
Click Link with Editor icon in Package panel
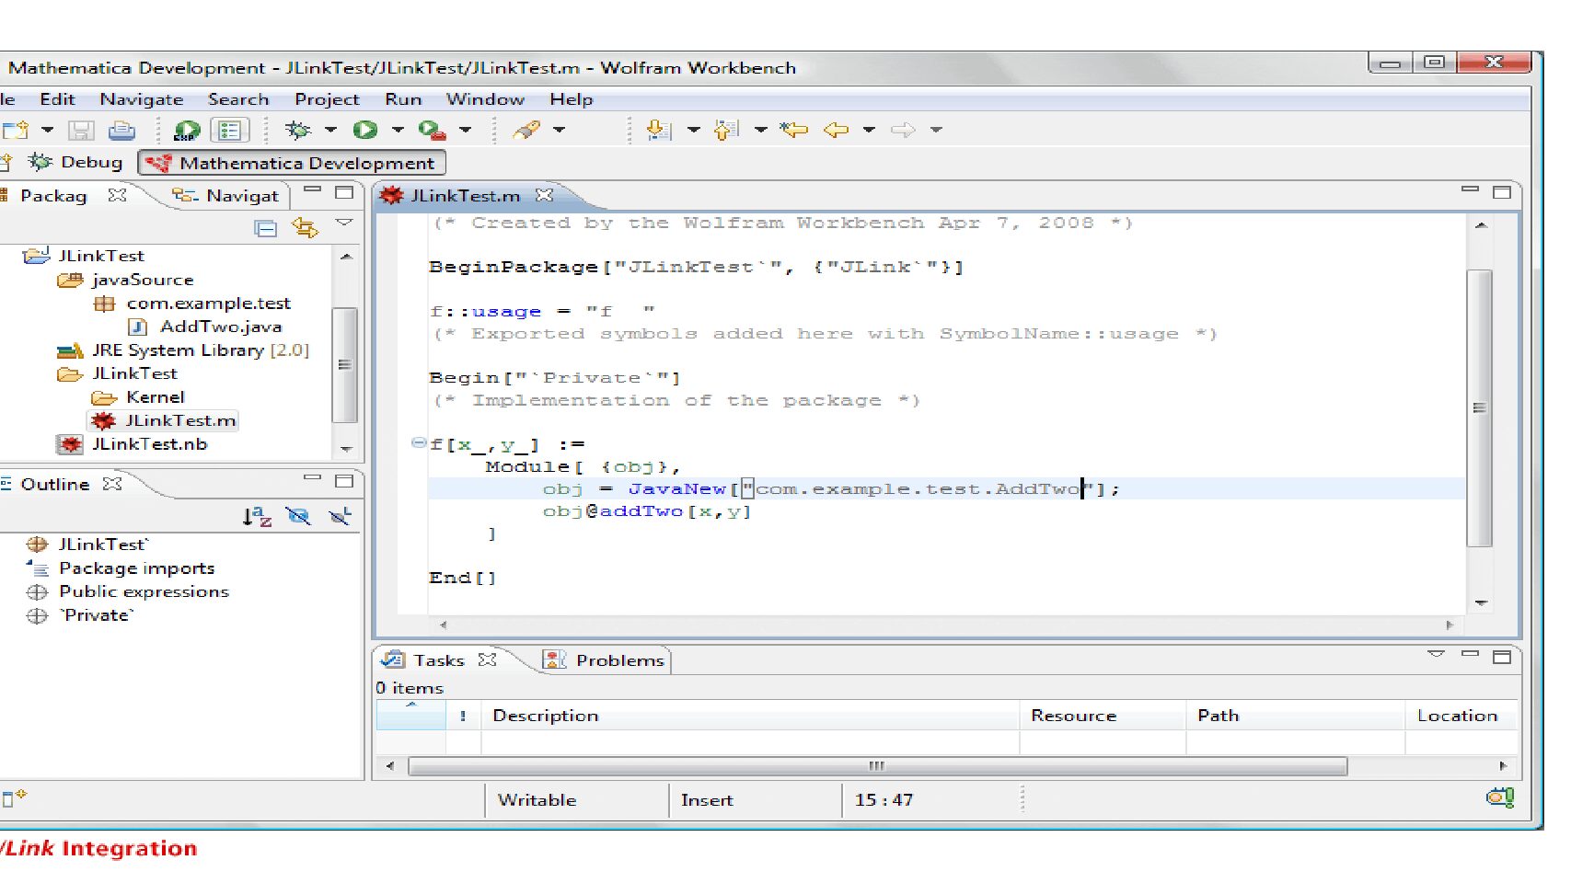305,227
